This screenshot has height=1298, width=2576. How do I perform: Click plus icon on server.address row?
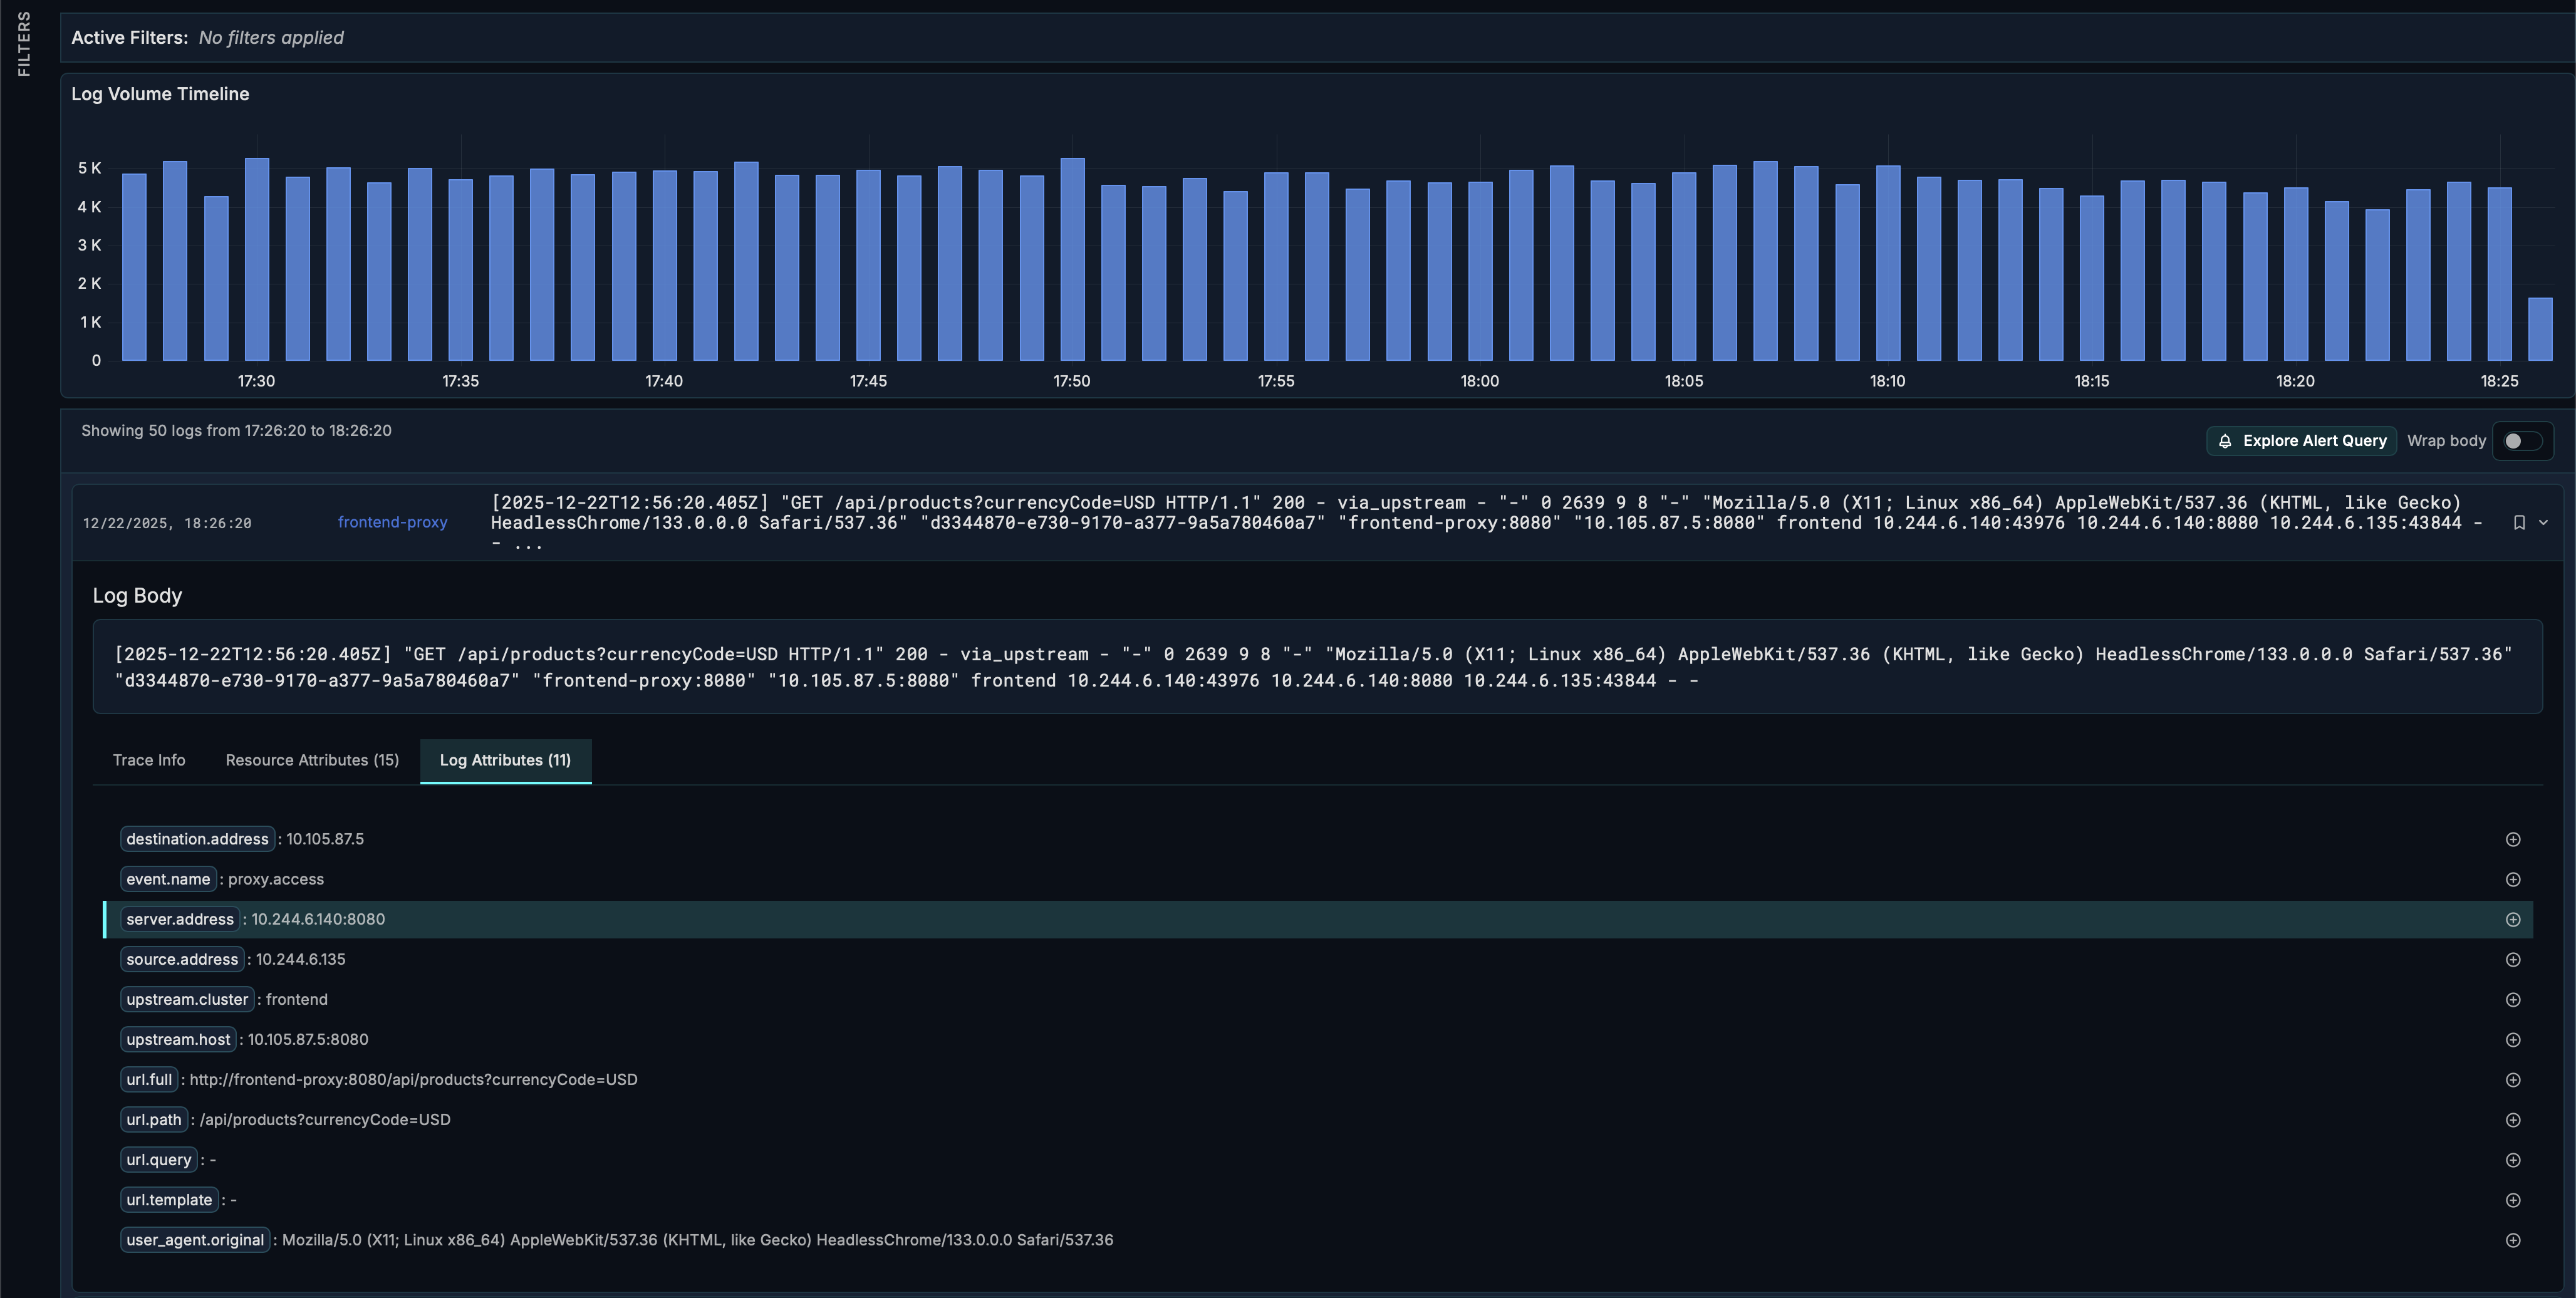(x=2512, y=919)
